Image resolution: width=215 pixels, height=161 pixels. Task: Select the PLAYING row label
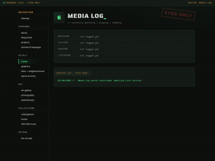click(x=63, y=43)
